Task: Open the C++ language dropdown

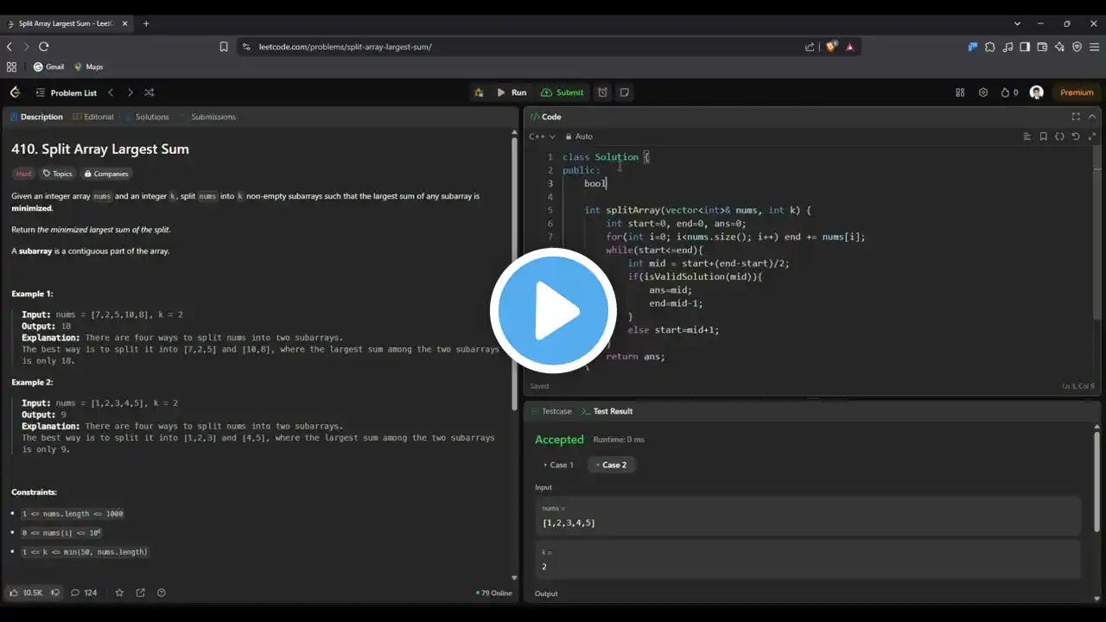Action: (x=542, y=136)
